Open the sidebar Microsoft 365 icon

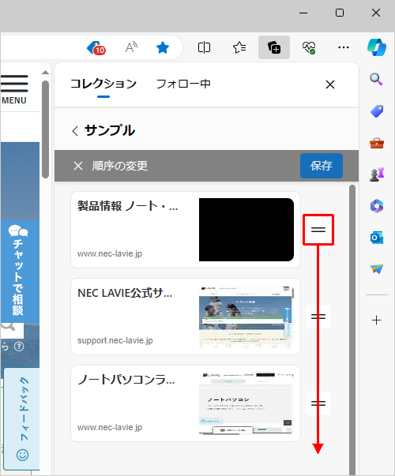click(377, 206)
